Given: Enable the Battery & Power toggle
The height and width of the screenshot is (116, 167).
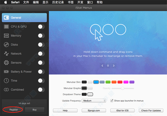Looking at the screenshot, I should pos(41,72).
